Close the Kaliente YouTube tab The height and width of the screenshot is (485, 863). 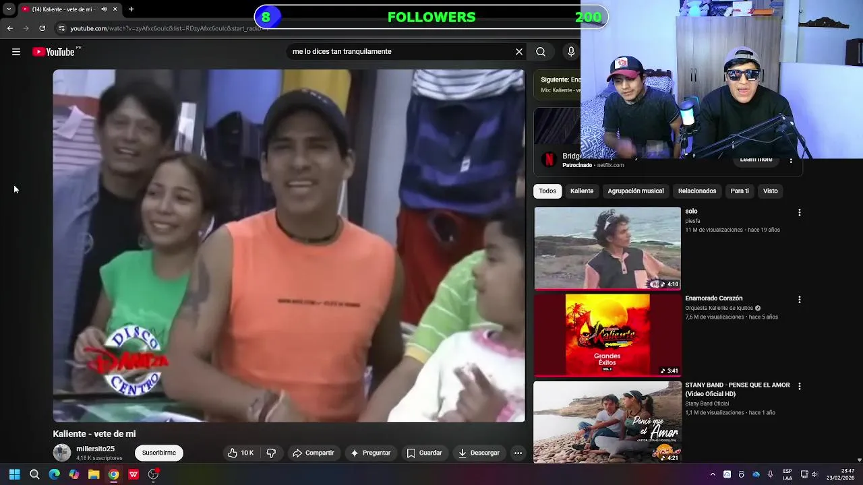pyautogui.click(x=115, y=9)
